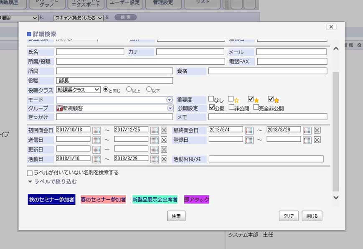Clear the 更新日 date range
The width and height of the screenshot is (363, 249).
(x=164, y=150)
